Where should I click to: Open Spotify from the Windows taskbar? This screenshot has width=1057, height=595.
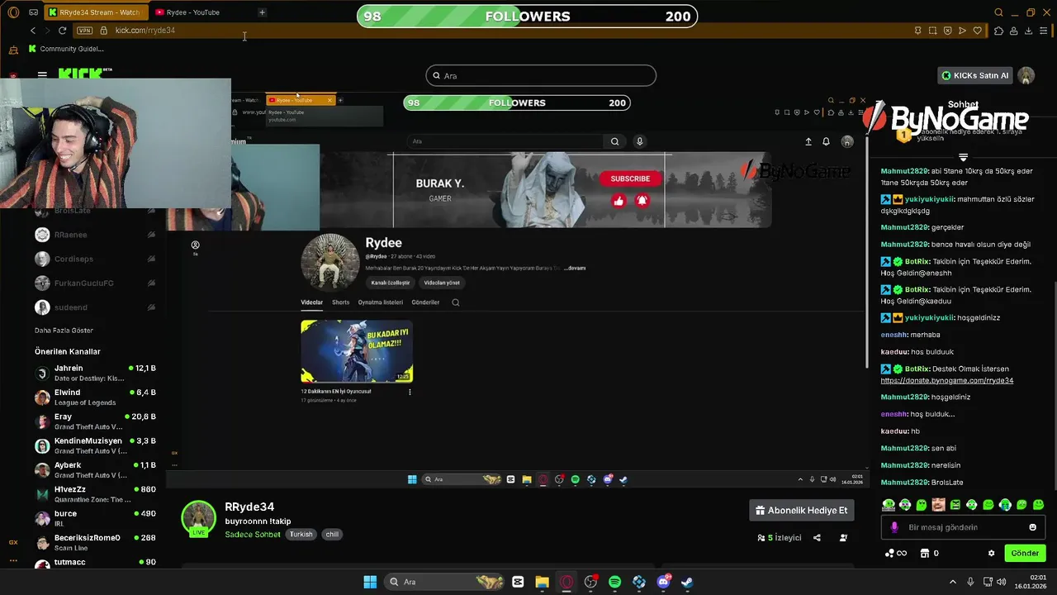coord(614,582)
